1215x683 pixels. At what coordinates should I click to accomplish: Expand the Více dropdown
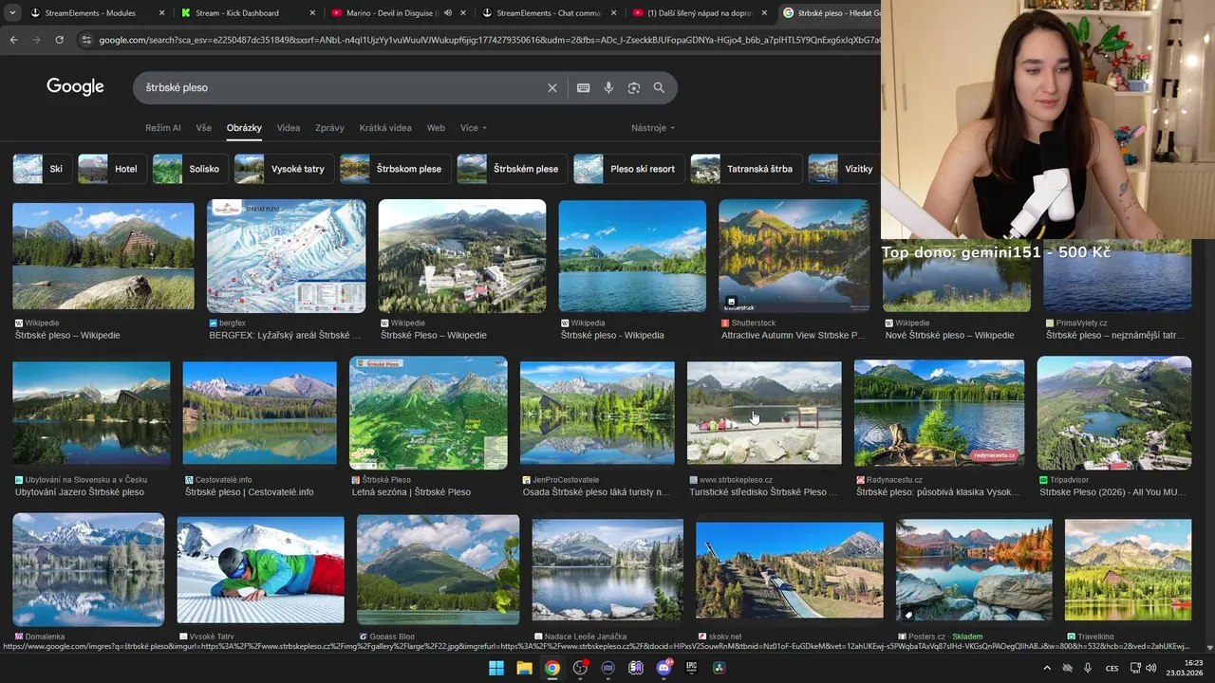(473, 128)
